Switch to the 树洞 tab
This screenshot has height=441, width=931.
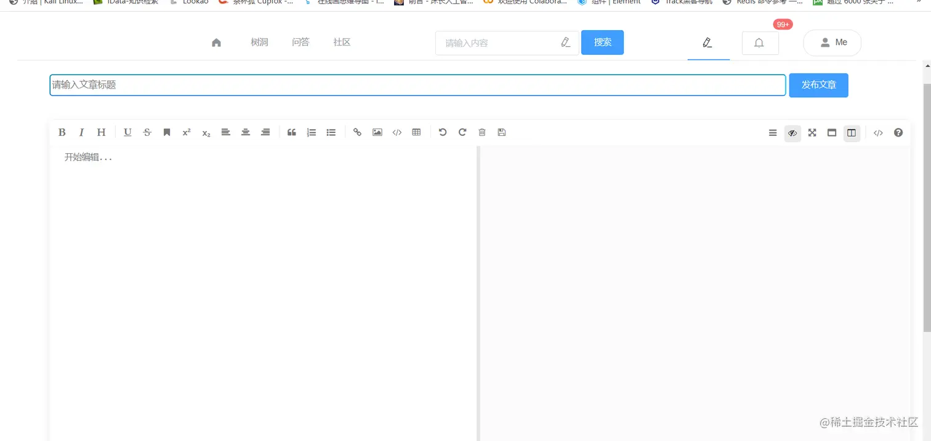(259, 42)
